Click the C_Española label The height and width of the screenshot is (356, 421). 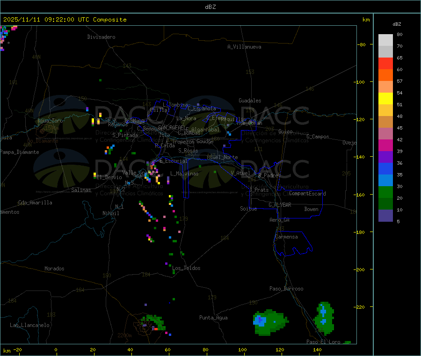202,109
